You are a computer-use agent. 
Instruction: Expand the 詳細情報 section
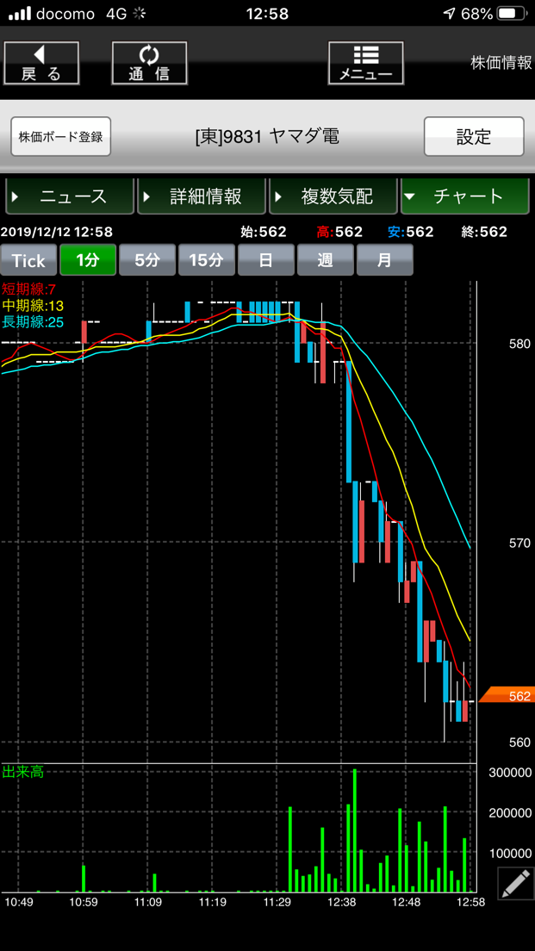[x=202, y=196]
